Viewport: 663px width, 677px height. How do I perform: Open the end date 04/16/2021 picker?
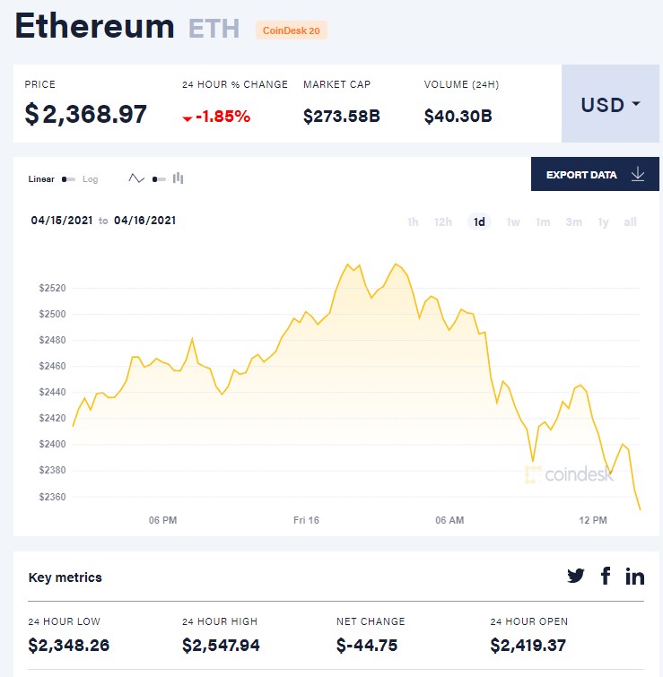click(x=144, y=221)
